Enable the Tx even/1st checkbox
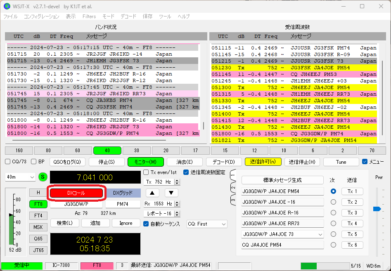 pyautogui.click(x=146, y=172)
